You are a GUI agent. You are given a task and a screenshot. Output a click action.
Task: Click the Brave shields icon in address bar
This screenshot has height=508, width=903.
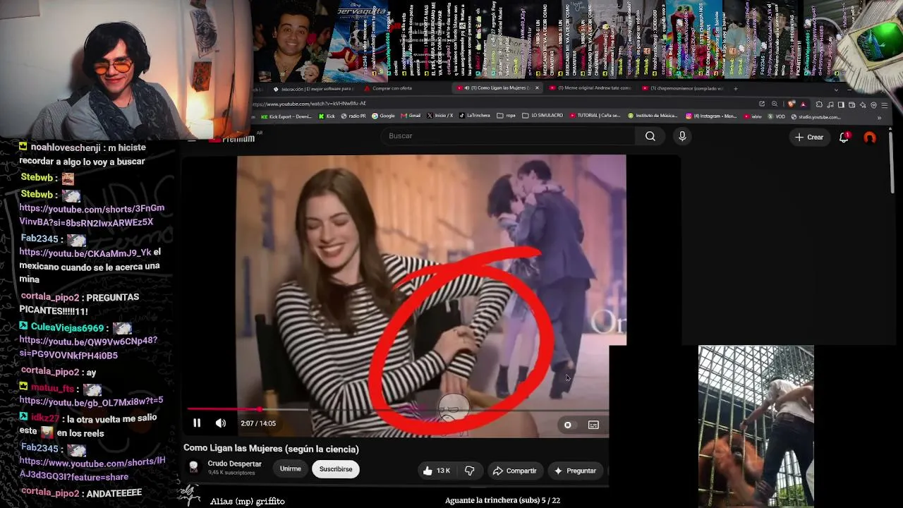pyautogui.click(x=791, y=104)
